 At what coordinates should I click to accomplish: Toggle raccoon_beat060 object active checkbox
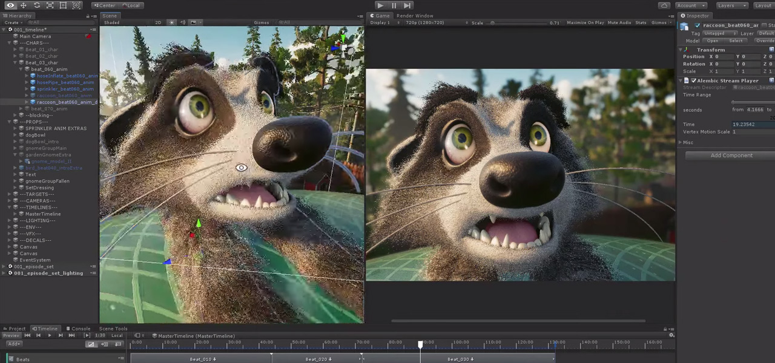click(x=697, y=25)
